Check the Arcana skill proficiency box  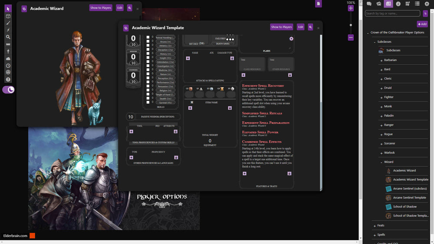[148, 42]
